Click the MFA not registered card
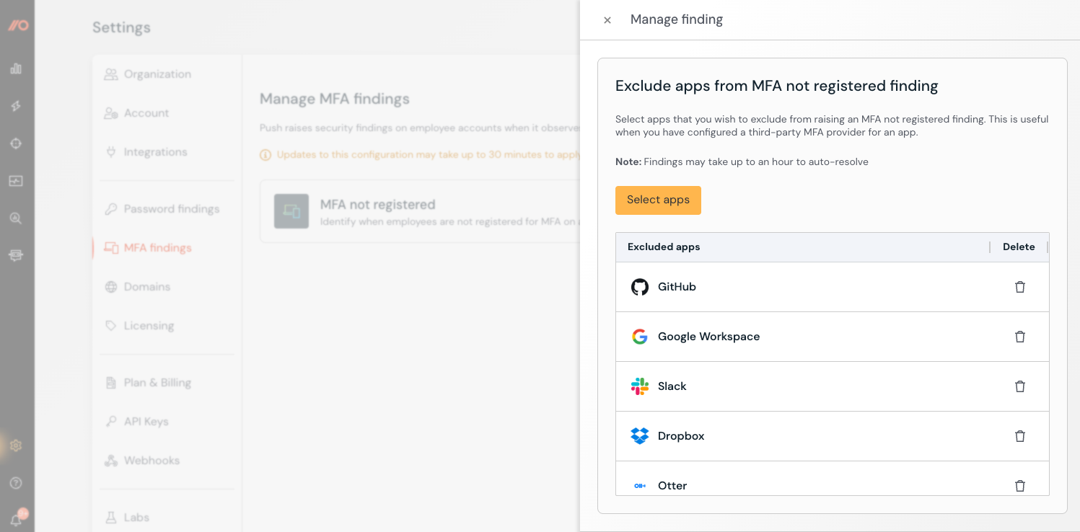This screenshot has width=1080, height=532. coord(420,212)
